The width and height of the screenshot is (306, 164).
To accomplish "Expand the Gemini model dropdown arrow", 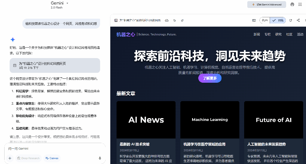I will pos(67,3).
